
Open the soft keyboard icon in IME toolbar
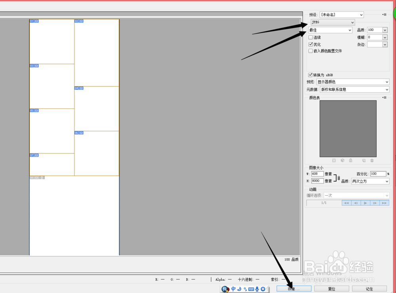(x=251, y=289)
